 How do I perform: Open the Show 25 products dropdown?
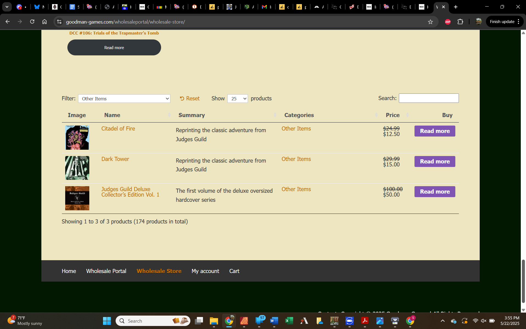click(237, 99)
